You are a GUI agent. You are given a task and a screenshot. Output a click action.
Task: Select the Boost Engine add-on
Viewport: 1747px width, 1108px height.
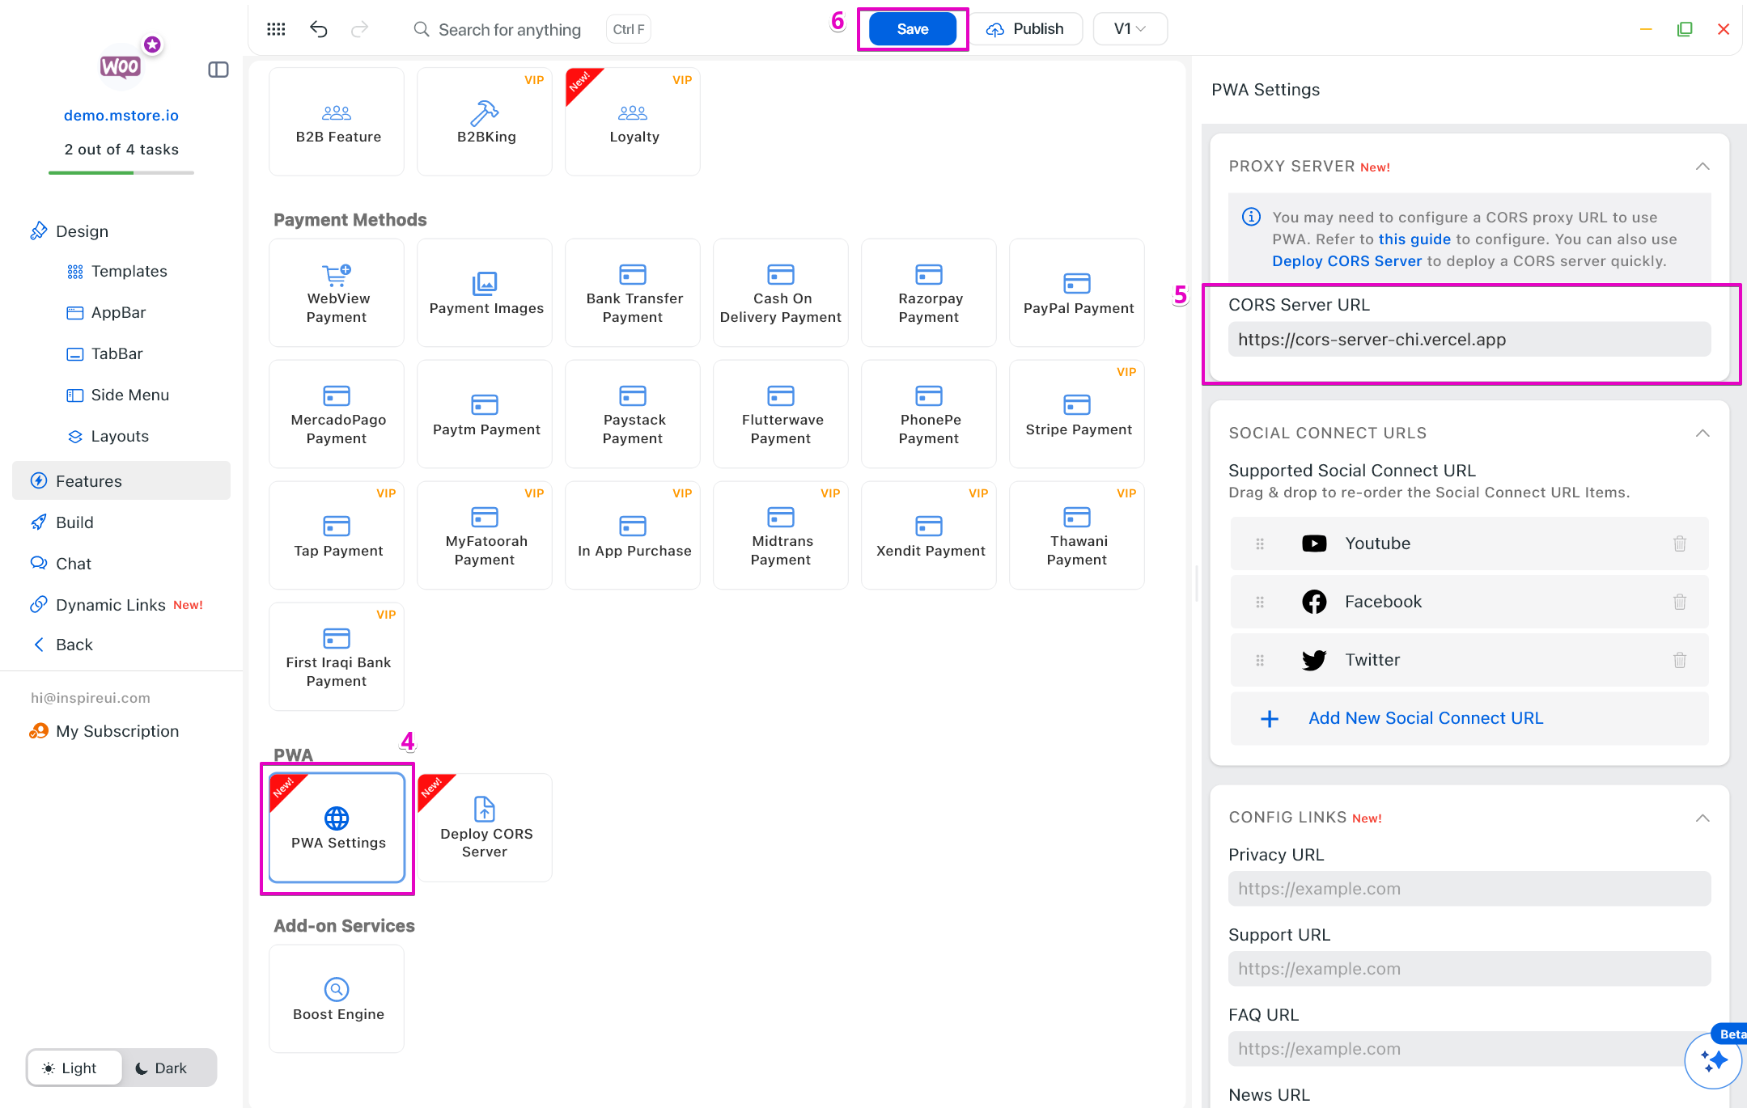pos(337,999)
